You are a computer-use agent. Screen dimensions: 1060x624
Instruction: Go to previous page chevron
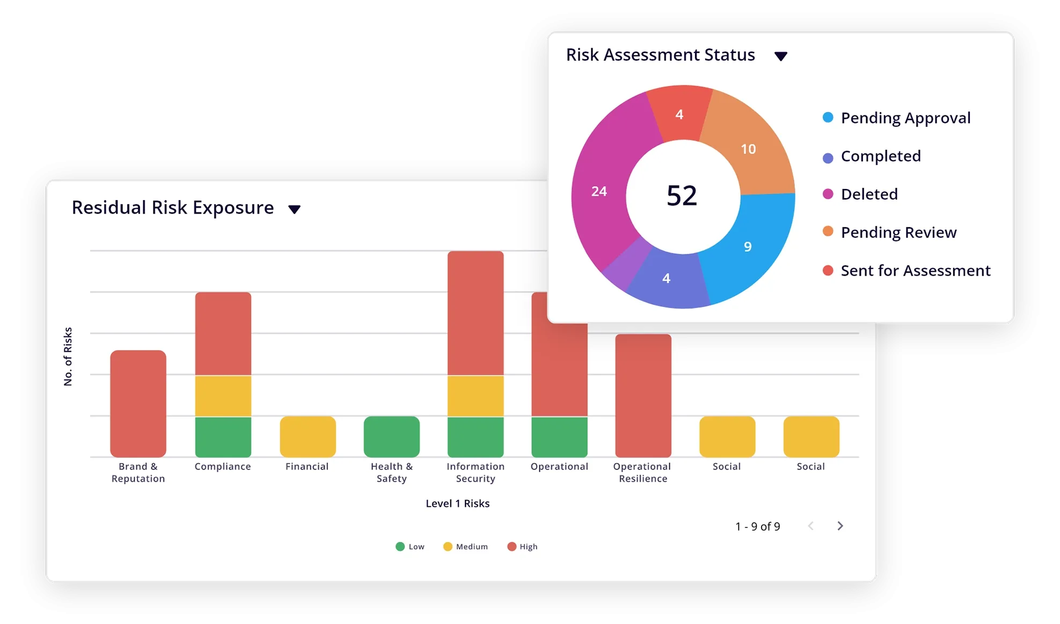point(811,526)
